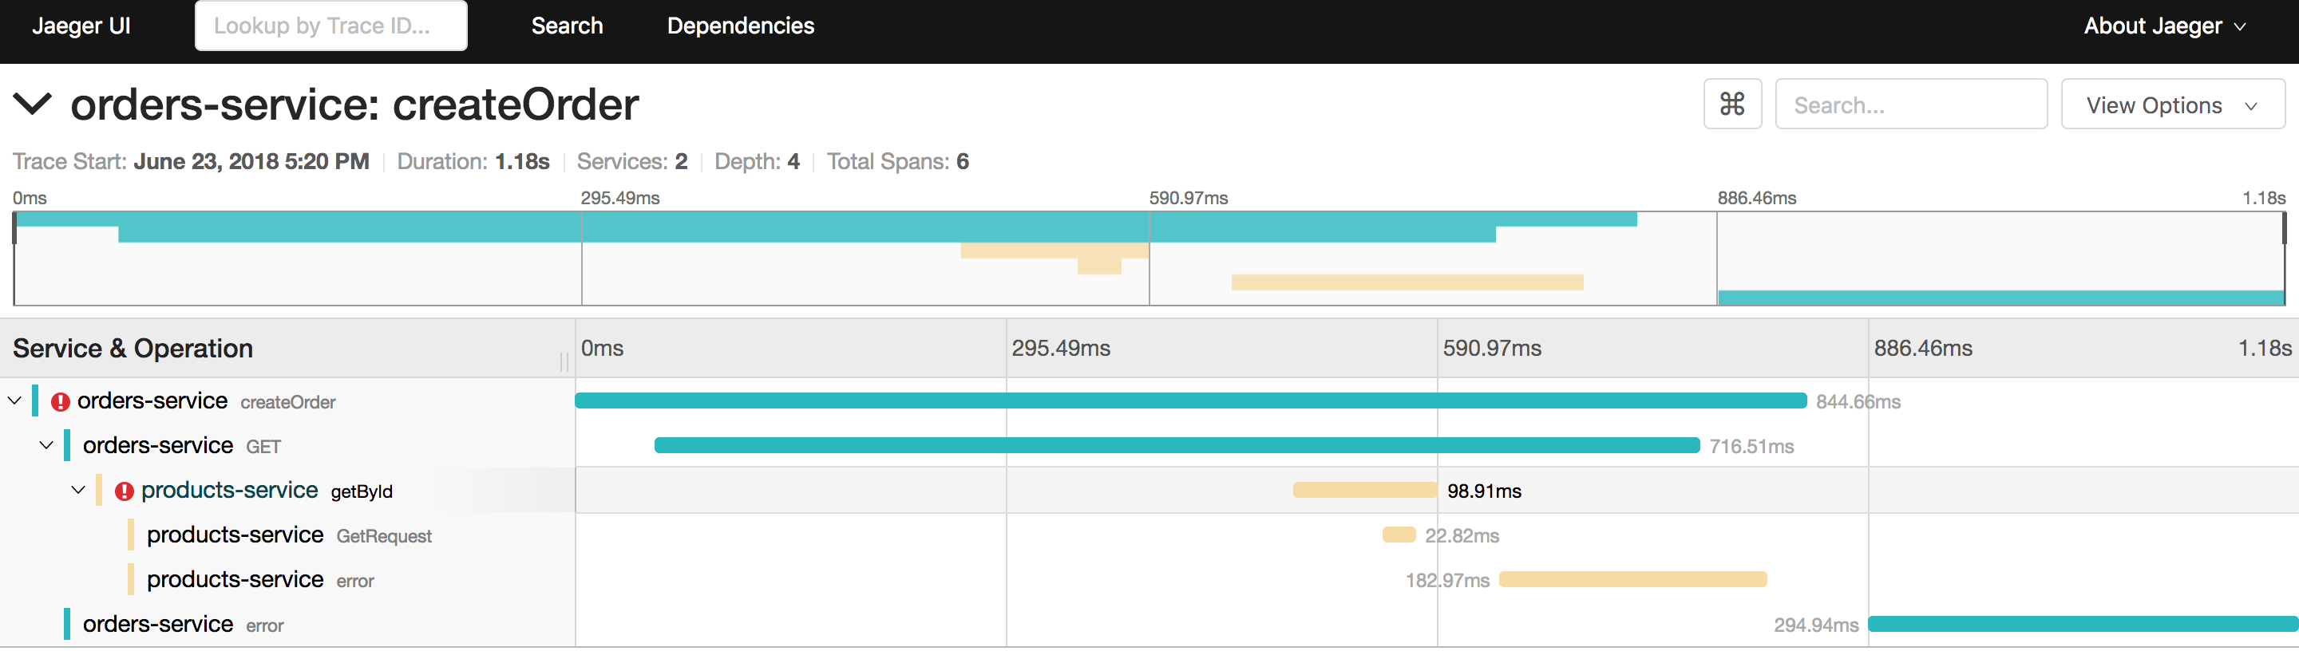Go to Search page
This screenshot has width=2299, height=651.
click(x=567, y=26)
